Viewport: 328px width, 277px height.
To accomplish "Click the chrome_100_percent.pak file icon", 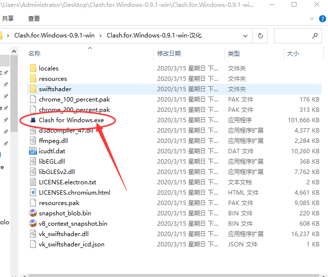I will [x=33, y=99].
